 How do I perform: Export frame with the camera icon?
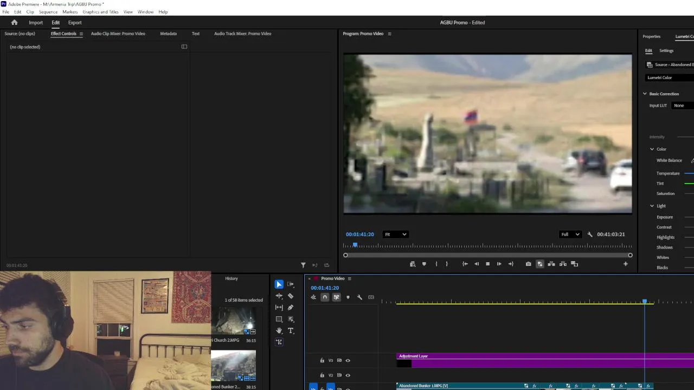tap(528, 264)
